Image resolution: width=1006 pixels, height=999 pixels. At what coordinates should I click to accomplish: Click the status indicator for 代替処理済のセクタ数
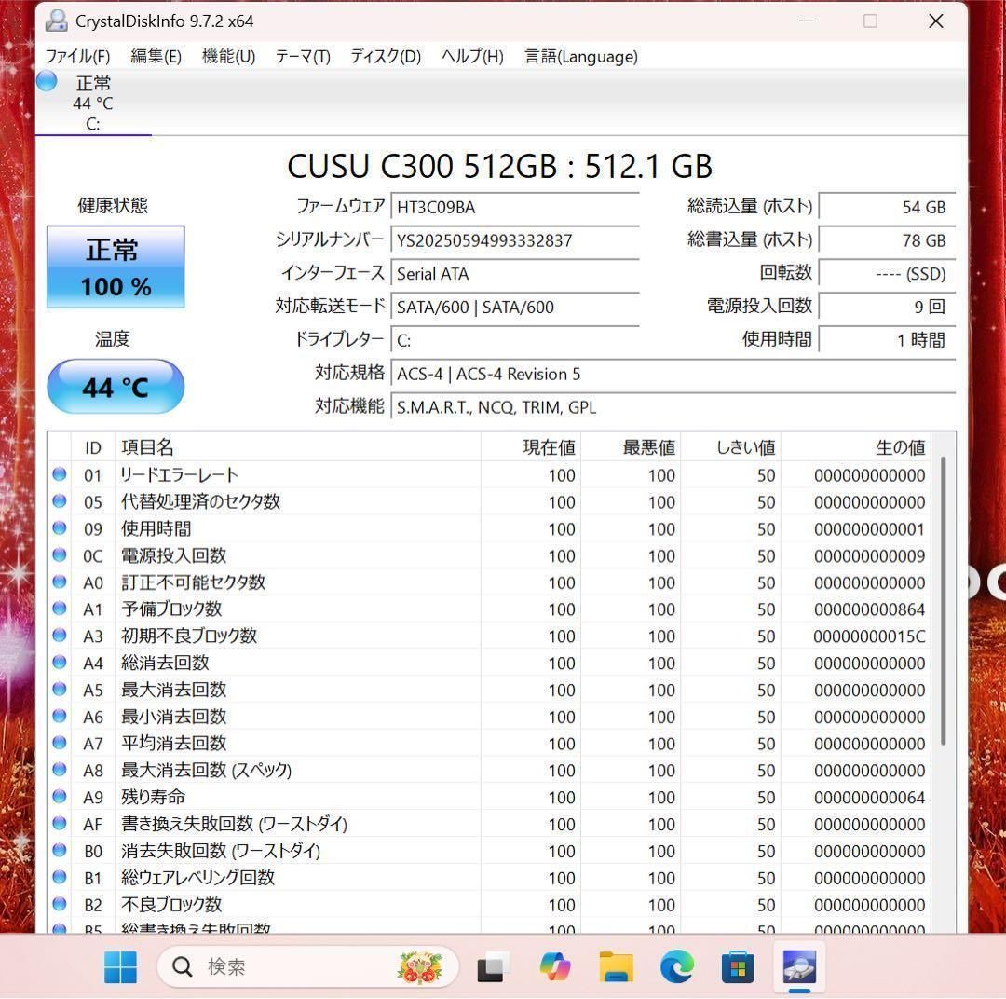[59, 502]
